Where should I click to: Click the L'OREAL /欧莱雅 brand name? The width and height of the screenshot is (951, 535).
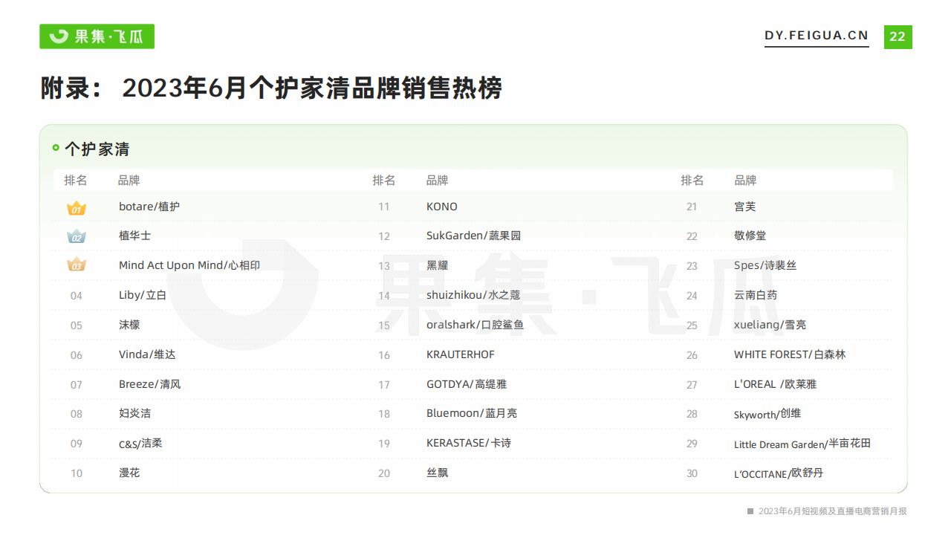point(775,384)
